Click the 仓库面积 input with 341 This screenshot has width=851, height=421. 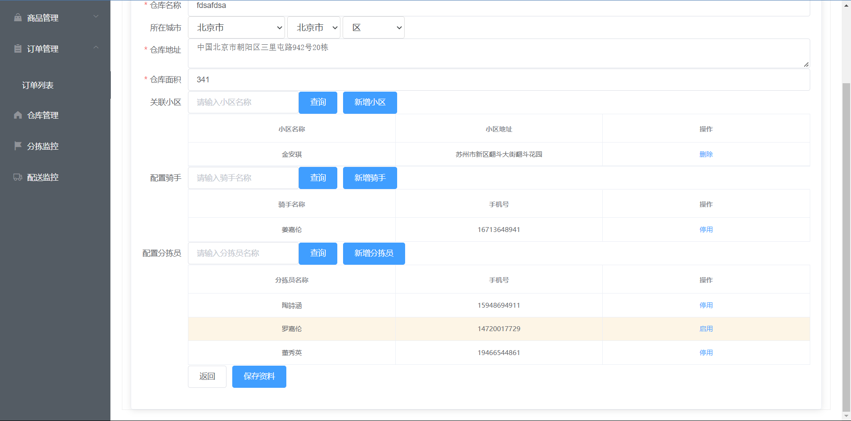click(499, 80)
